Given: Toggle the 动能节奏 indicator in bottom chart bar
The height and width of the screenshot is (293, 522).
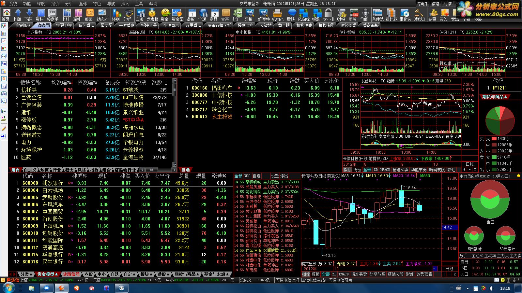Looking at the screenshot, I should (x=377, y=274).
